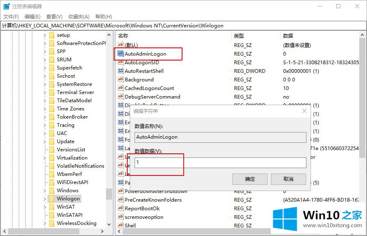The height and width of the screenshot is (236, 367).
Task: Click the folder icon of the WinSAT key
Action: click(x=52, y=207)
